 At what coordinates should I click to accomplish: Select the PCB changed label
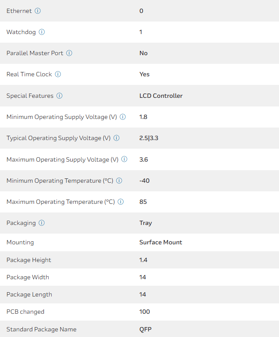click(25, 312)
